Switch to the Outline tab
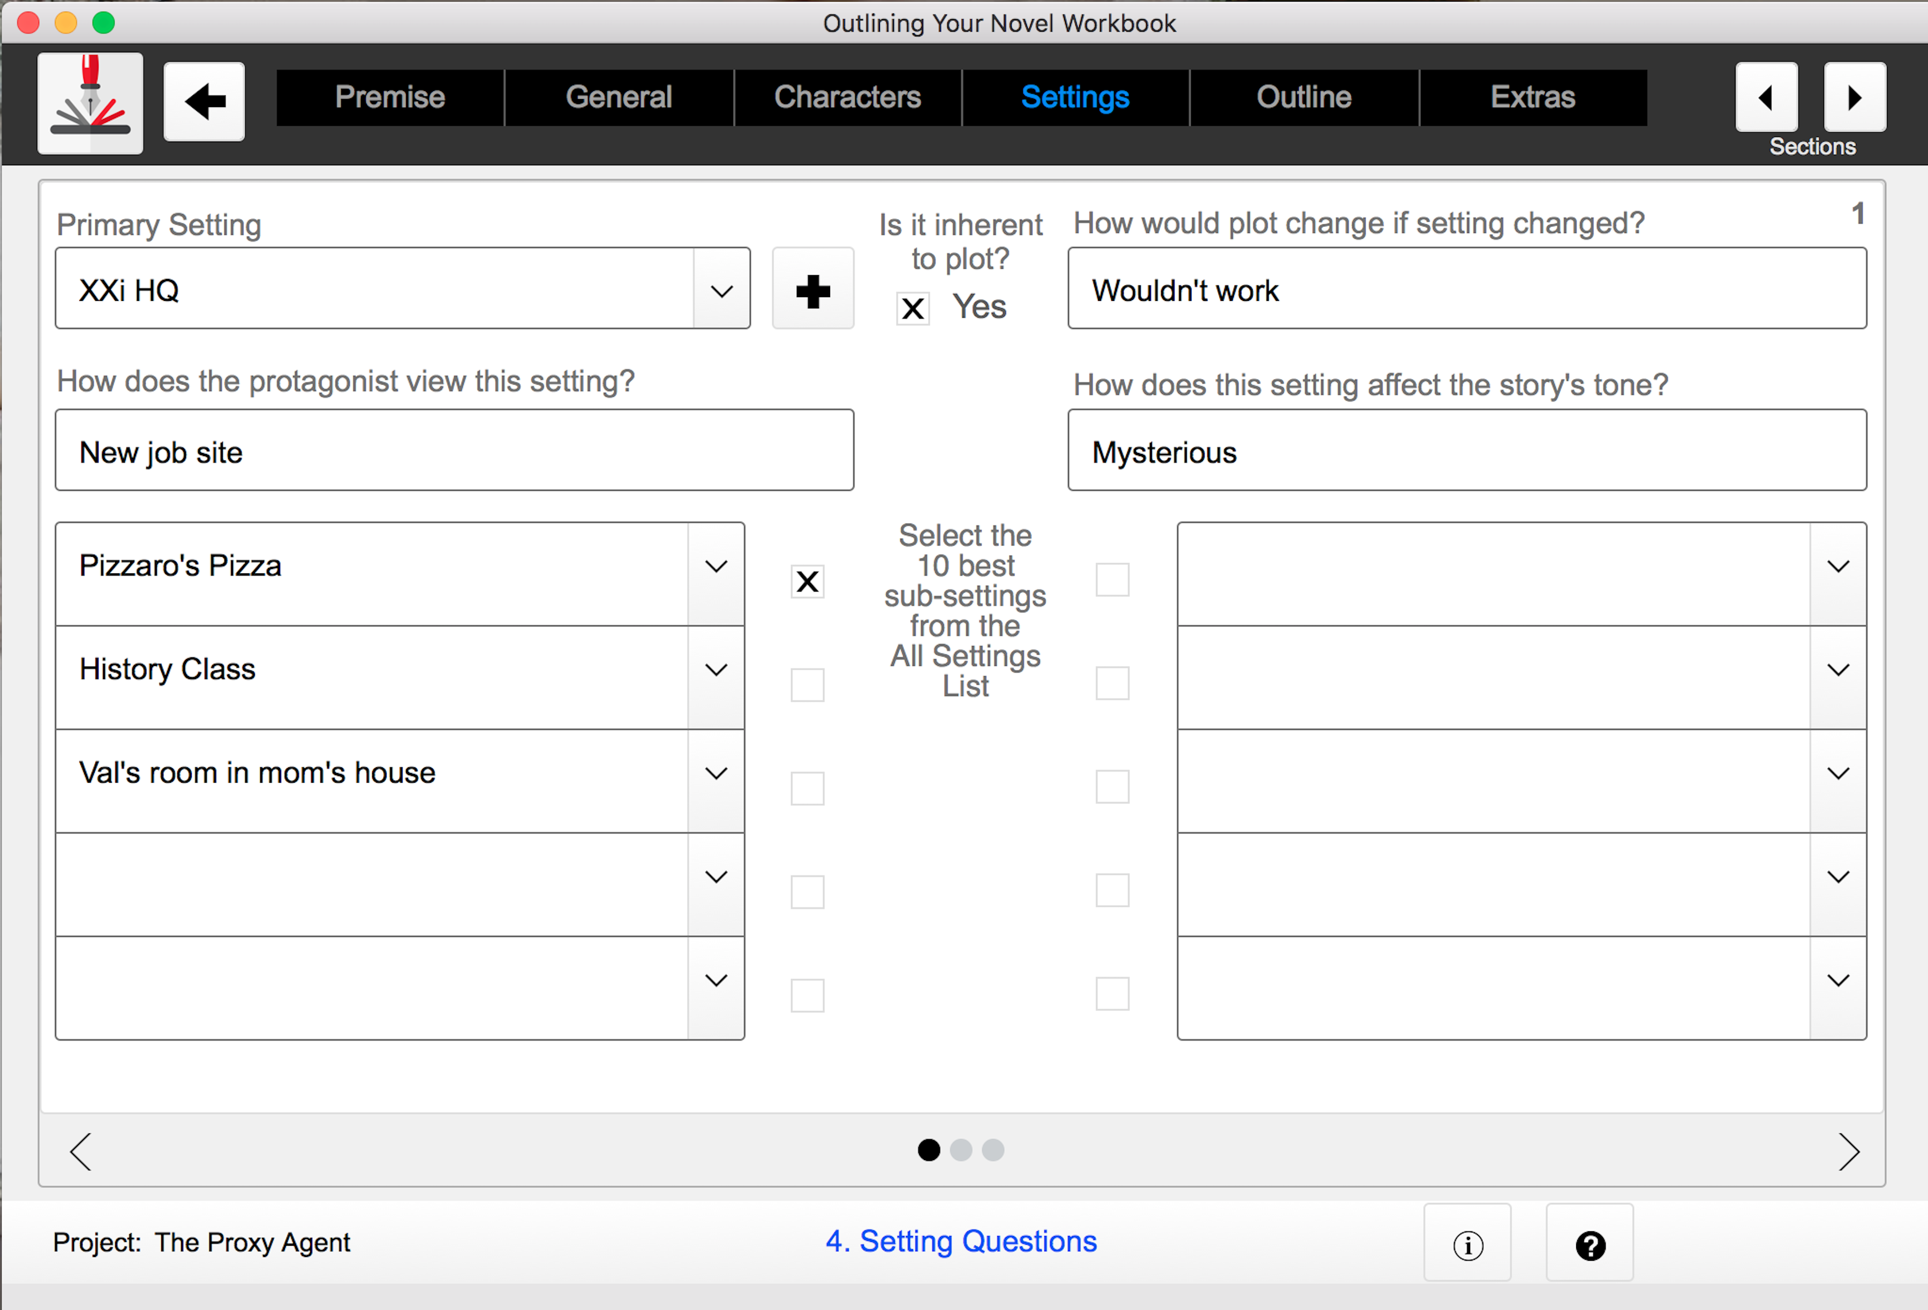1928x1310 pixels. click(x=1304, y=98)
